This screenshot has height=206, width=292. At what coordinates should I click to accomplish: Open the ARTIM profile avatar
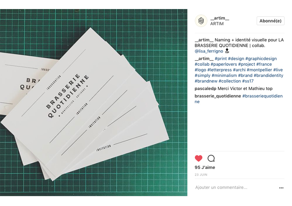click(201, 21)
